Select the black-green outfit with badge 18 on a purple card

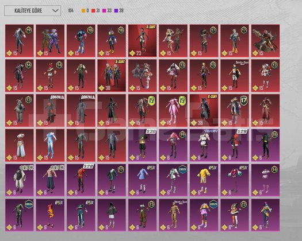(265, 145)
